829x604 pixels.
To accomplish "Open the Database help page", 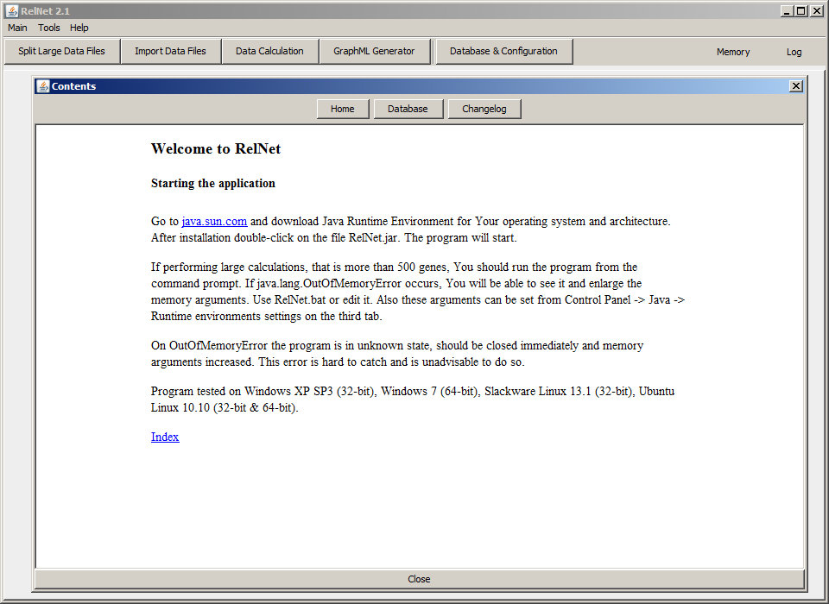I will [x=408, y=109].
